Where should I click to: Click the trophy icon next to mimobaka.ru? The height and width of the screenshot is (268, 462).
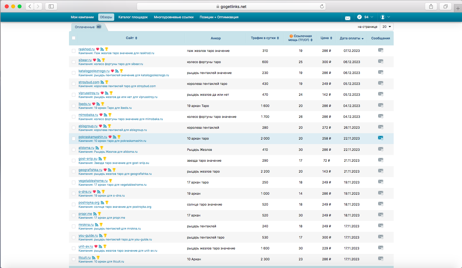(x=110, y=115)
